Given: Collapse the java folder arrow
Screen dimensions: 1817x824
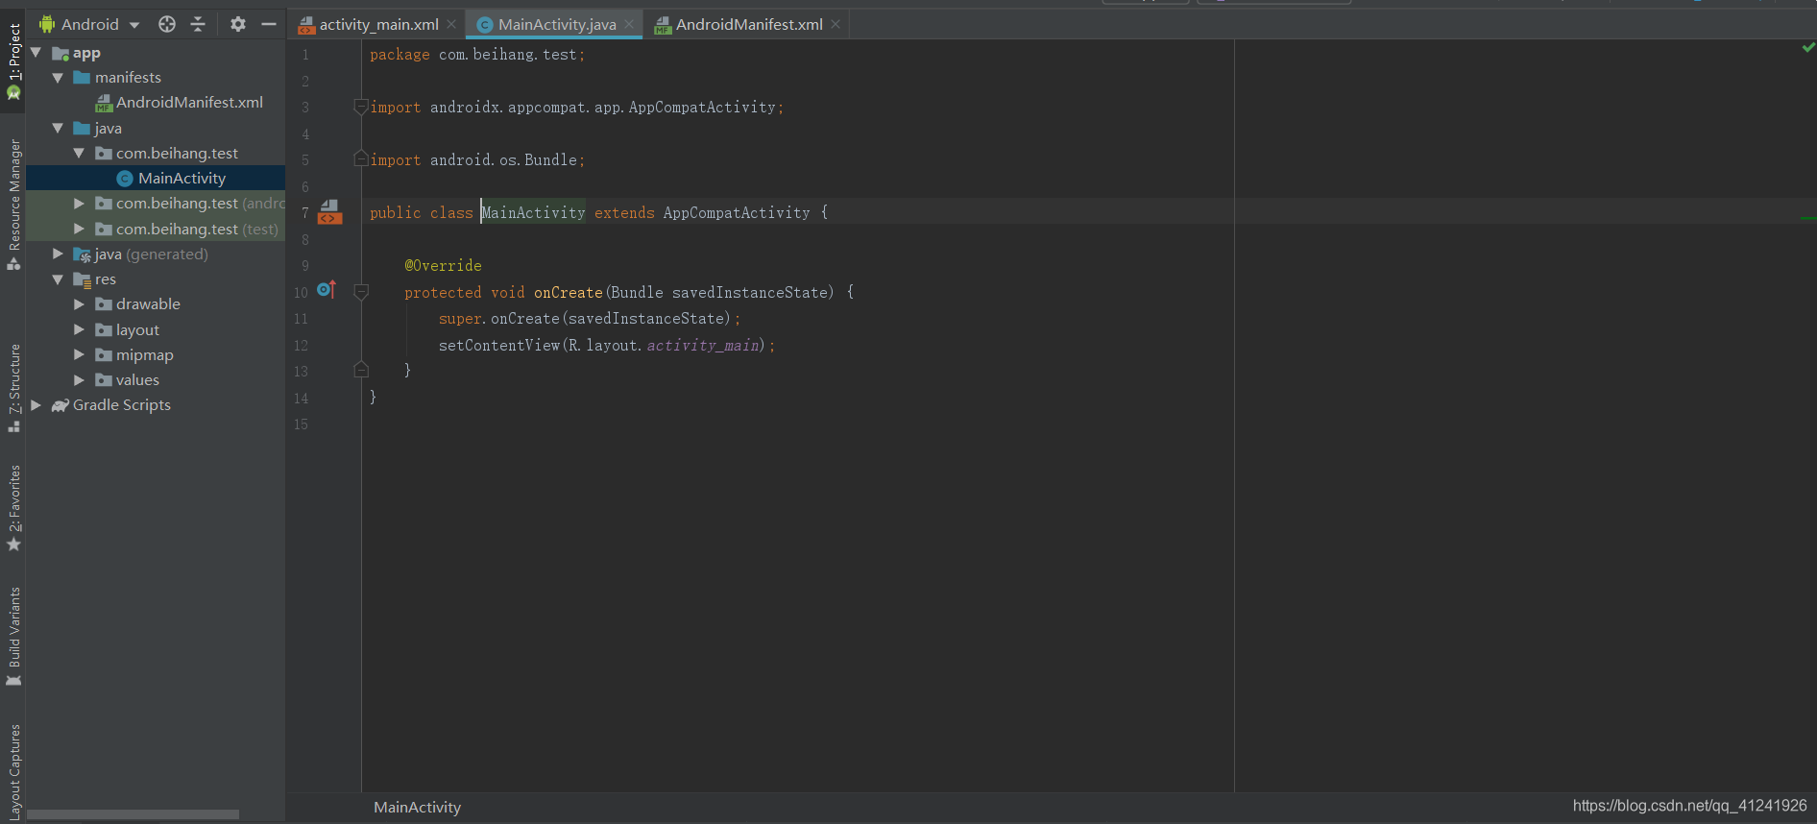Looking at the screenshot, I should click(58, 128).
